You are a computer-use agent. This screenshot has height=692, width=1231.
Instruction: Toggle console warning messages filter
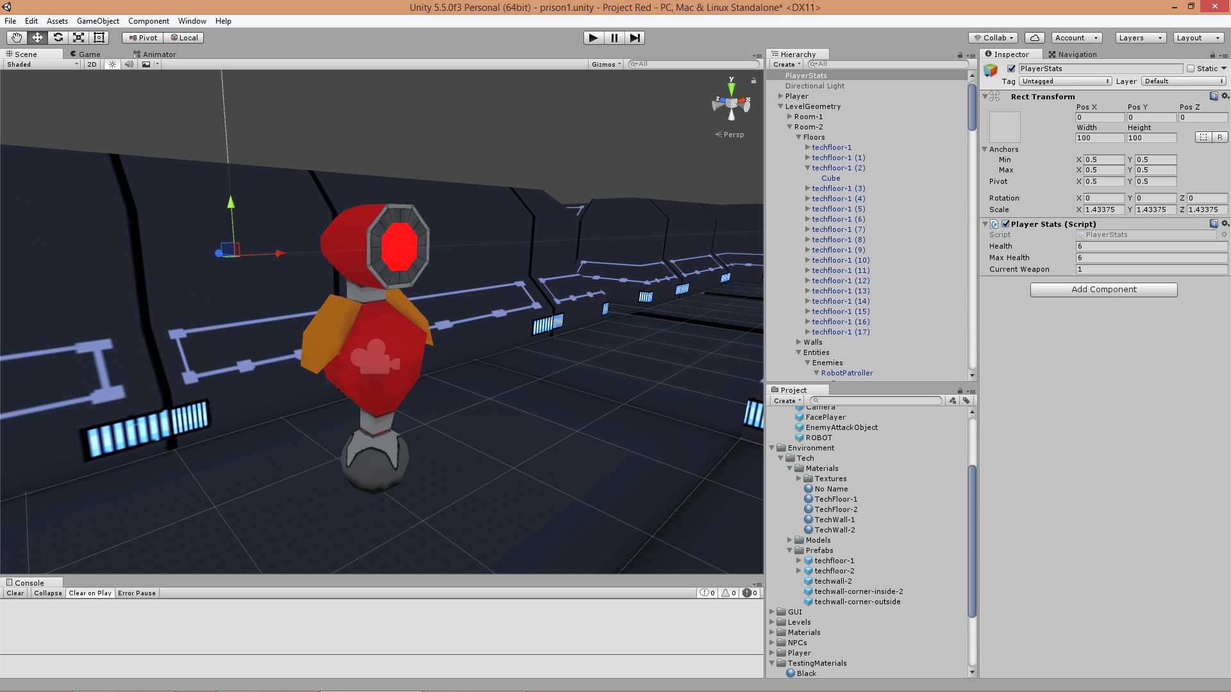(x=729, y=593)
